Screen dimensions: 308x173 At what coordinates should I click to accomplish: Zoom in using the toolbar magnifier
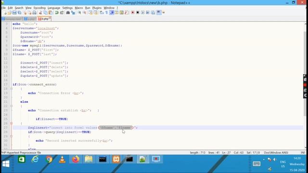pyautogui.click(x=79, y=13)
